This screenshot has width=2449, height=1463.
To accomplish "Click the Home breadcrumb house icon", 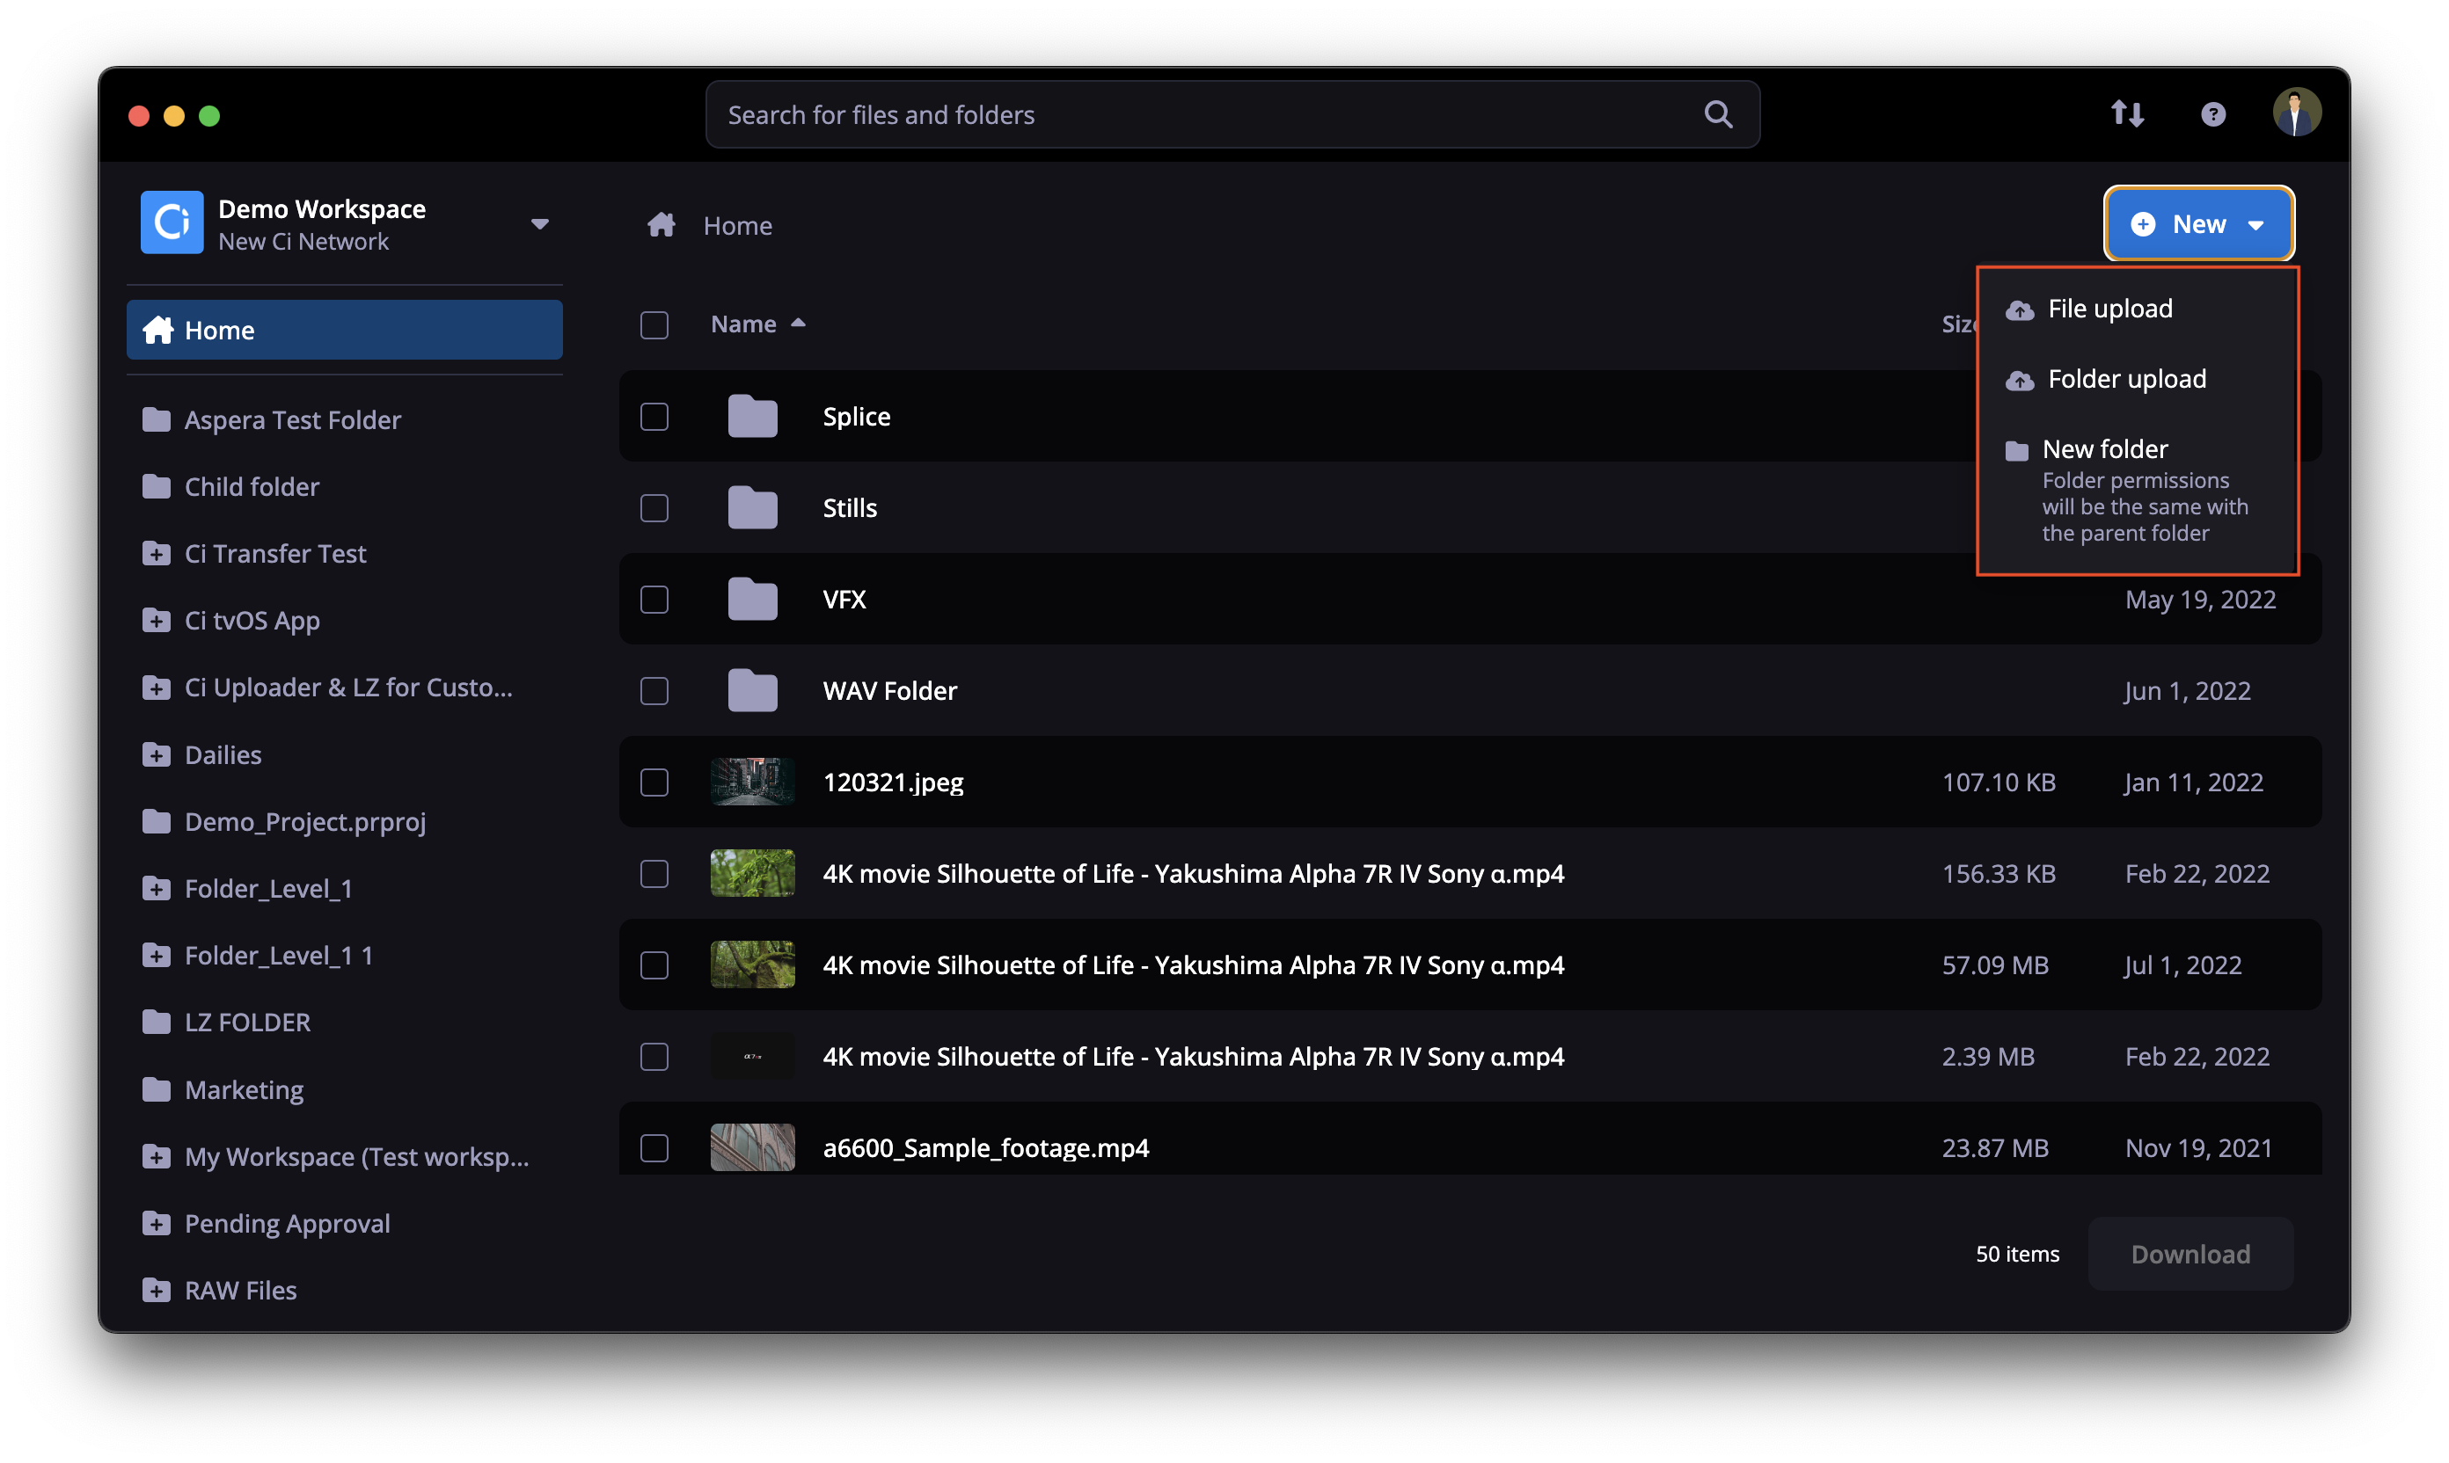I will coord(661,225).
